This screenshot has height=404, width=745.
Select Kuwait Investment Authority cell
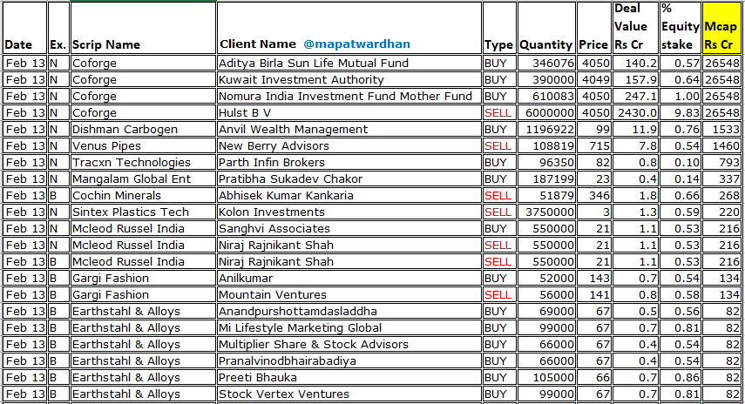click(x=349, y=80)
